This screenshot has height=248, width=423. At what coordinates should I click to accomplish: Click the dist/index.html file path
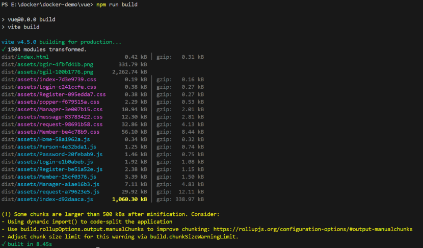click(x=25, y=57)
